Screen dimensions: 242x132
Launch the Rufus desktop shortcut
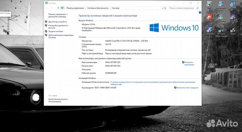(233, 31)
